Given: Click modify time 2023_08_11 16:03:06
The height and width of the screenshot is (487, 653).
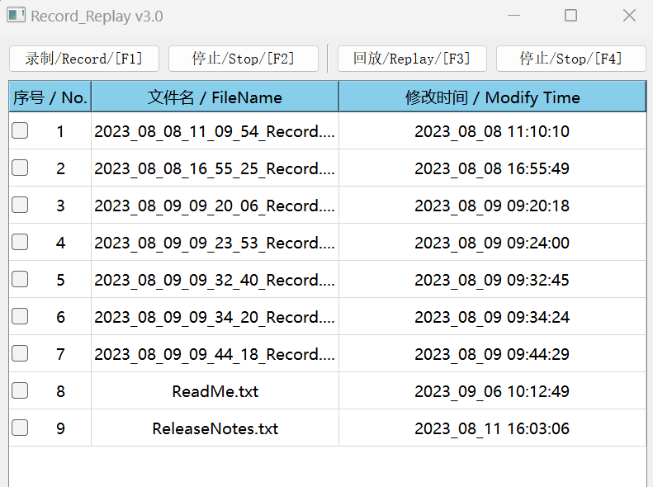Looking at the screenshot, I should pyautogui.click(x=492, y=428).
